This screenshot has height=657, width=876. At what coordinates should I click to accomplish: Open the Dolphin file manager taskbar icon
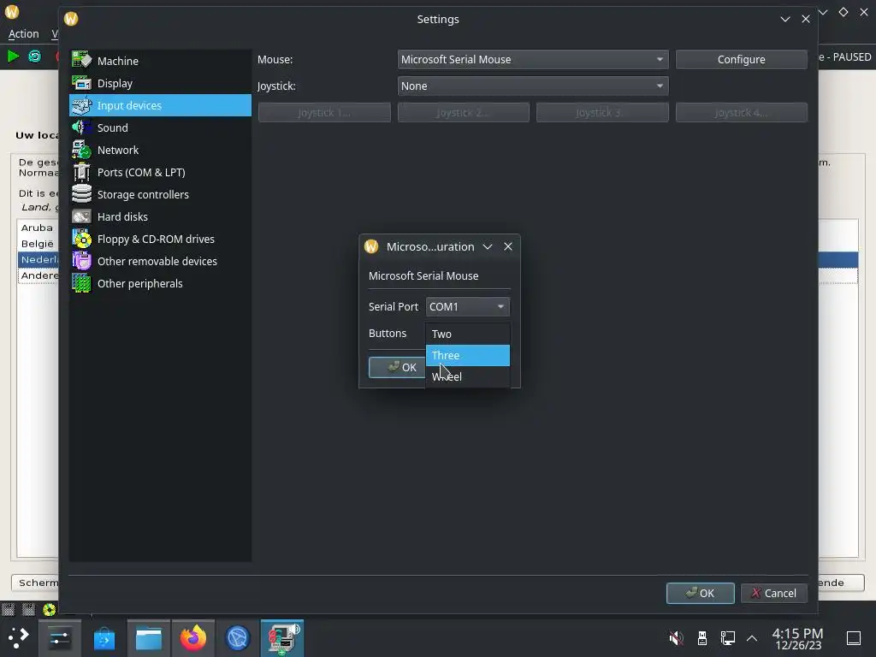[149, 638]
